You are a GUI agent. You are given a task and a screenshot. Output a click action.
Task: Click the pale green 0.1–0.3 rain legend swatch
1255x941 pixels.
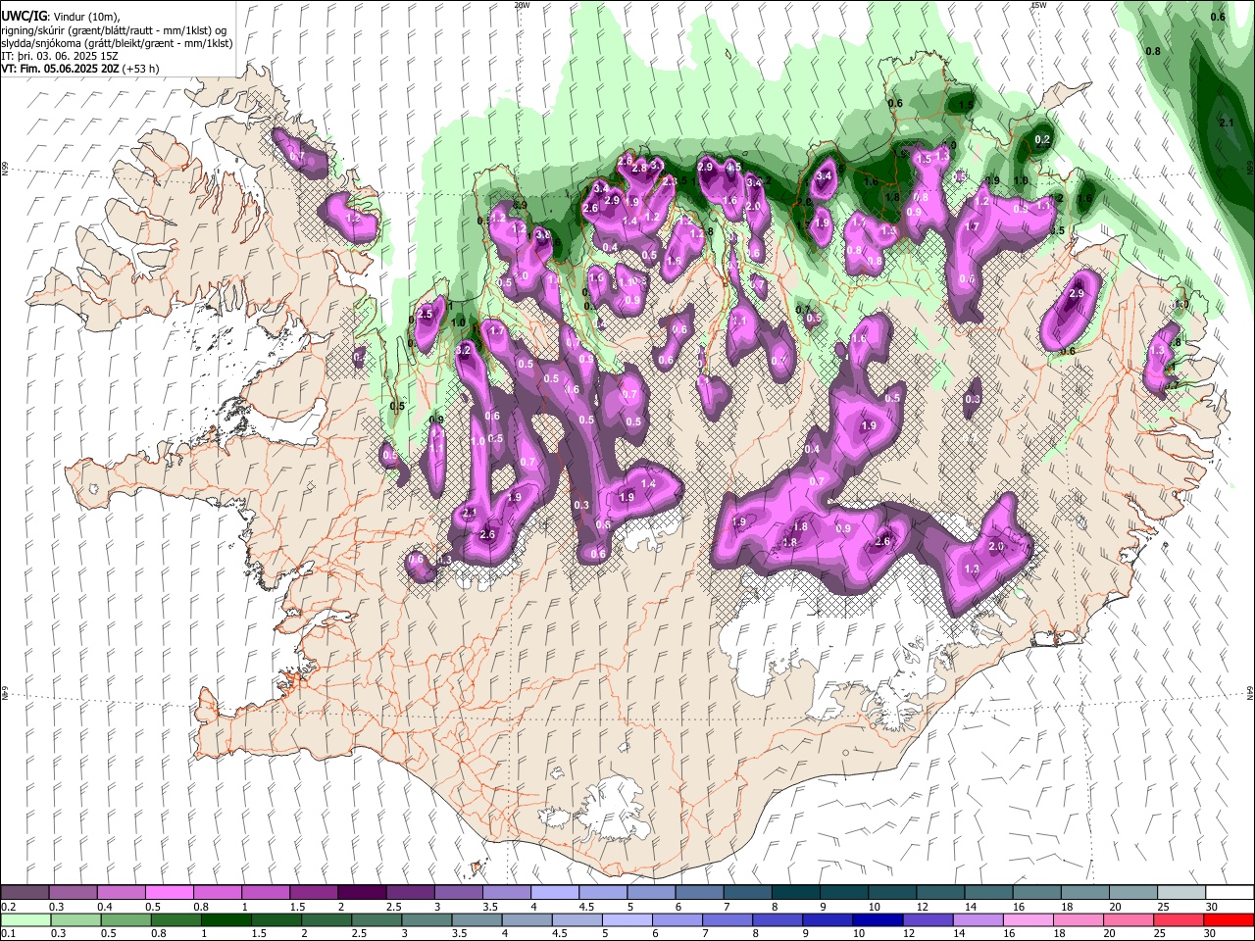tap(26, 919)
